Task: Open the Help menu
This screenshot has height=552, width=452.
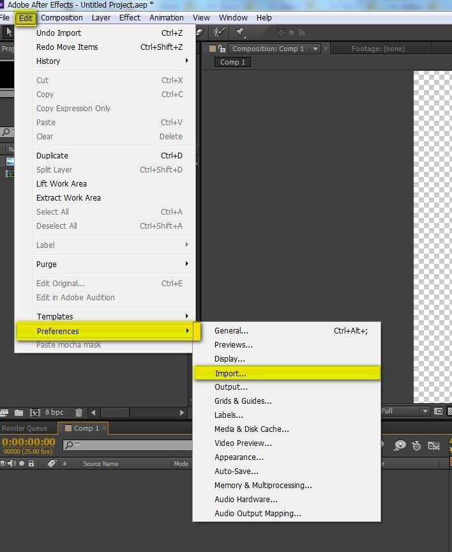Action: click(x=264, y=18)
